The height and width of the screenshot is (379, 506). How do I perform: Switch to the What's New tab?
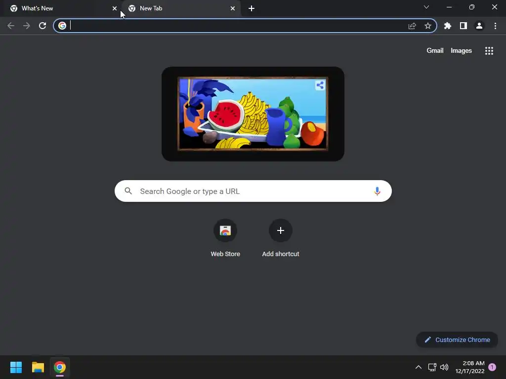61,8
